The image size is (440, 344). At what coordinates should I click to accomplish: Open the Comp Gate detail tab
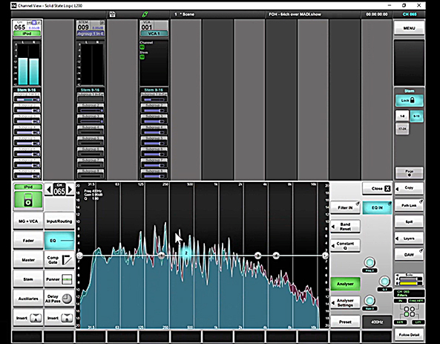59,260
